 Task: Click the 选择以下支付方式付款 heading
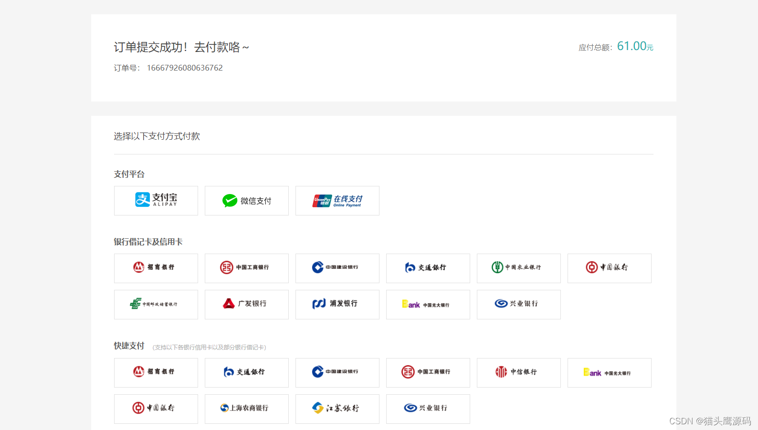[x=157, y=136]
